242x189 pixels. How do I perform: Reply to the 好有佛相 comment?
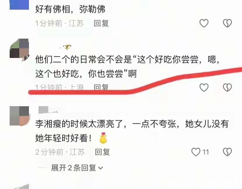point(101,23)
